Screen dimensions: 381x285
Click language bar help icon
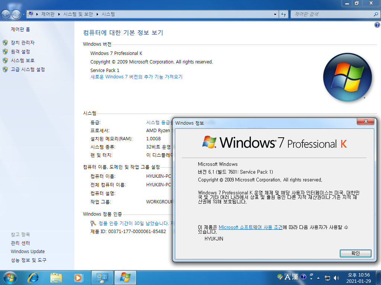coord(303,277)
